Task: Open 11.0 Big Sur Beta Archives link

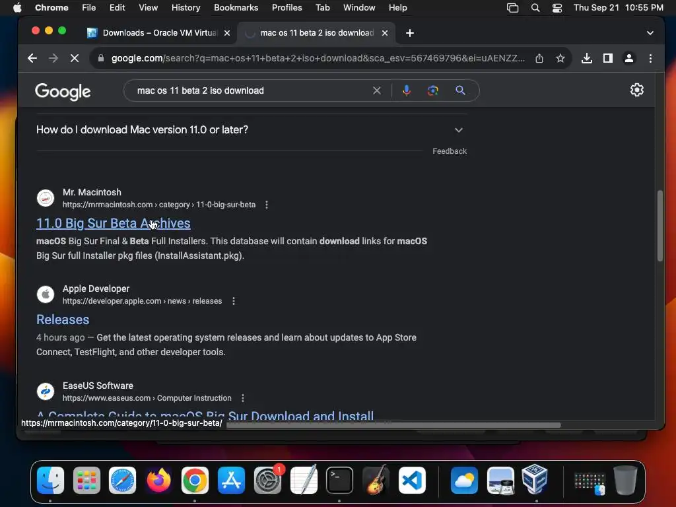Action: click(x=114, y=223)
